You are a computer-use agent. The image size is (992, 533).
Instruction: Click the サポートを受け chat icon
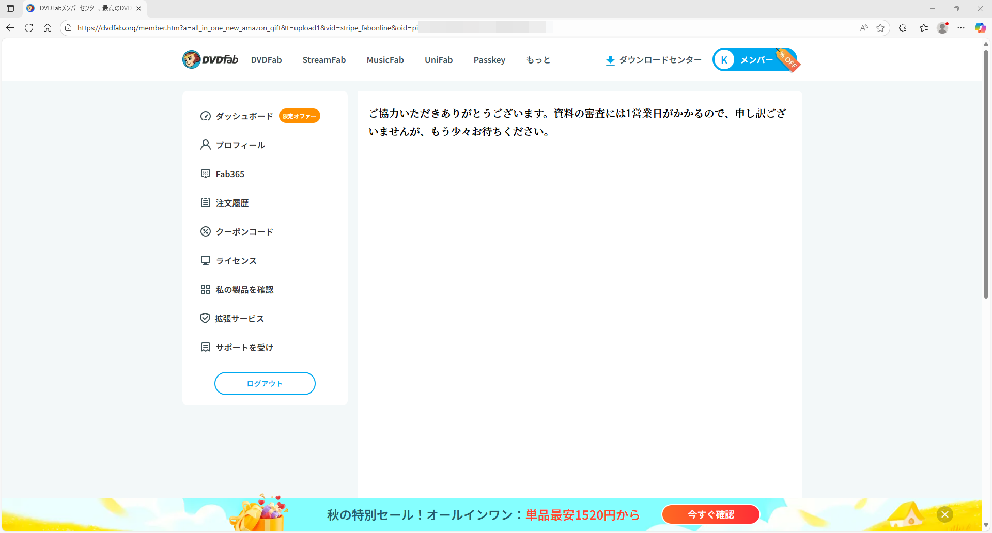(205, 347)
